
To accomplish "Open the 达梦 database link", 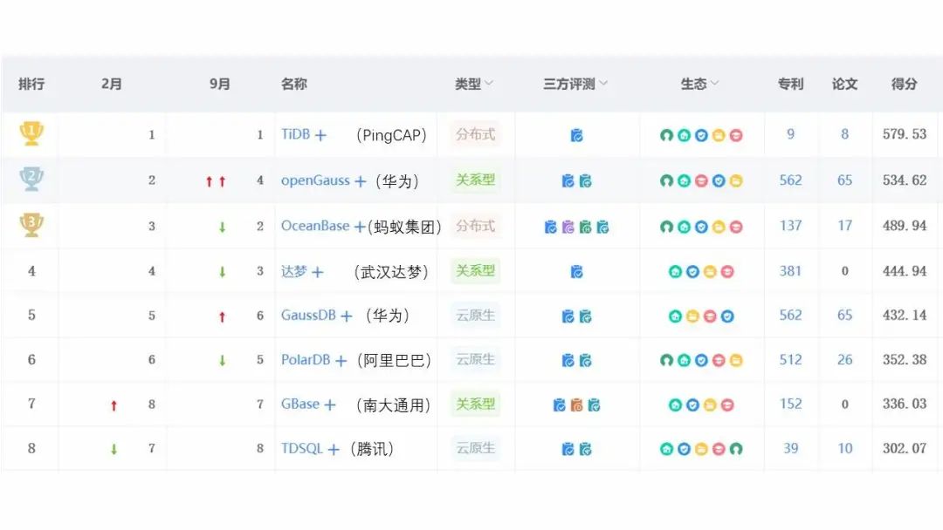I will [294, 271].
